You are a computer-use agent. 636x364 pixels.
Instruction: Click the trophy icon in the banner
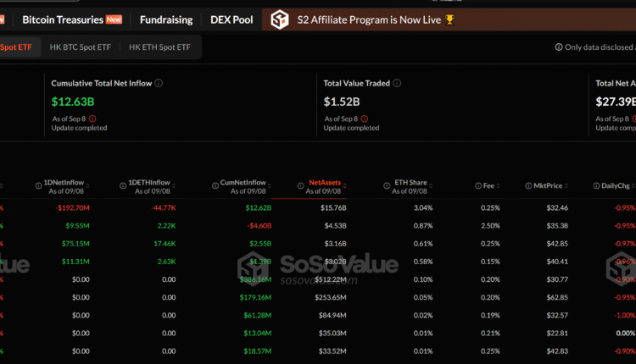[x=449, y=19]
